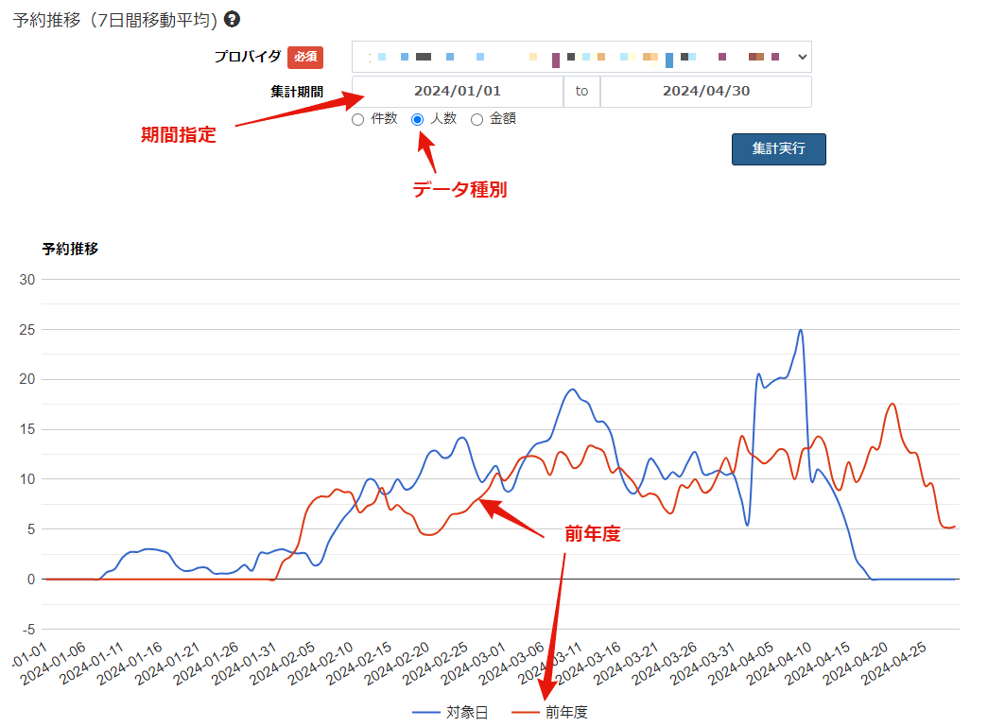This screenshot has width=988, height=727.
Task: Click the y-axis value 25
Action: tap(27, 330)
